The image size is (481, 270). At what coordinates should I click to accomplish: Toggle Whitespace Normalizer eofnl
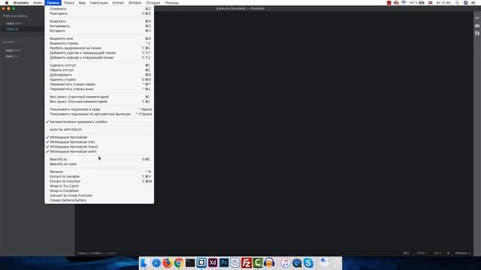(99, 151)
